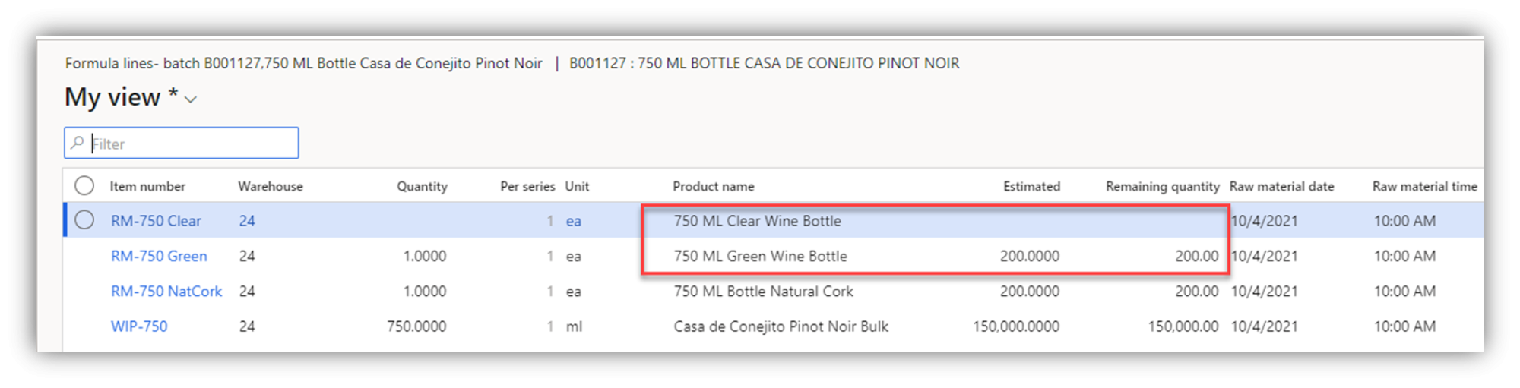Toggle the select-all circle in the grid header
Image resolution: width=1520 pixels, height=388 pixels.
(84, 185)
